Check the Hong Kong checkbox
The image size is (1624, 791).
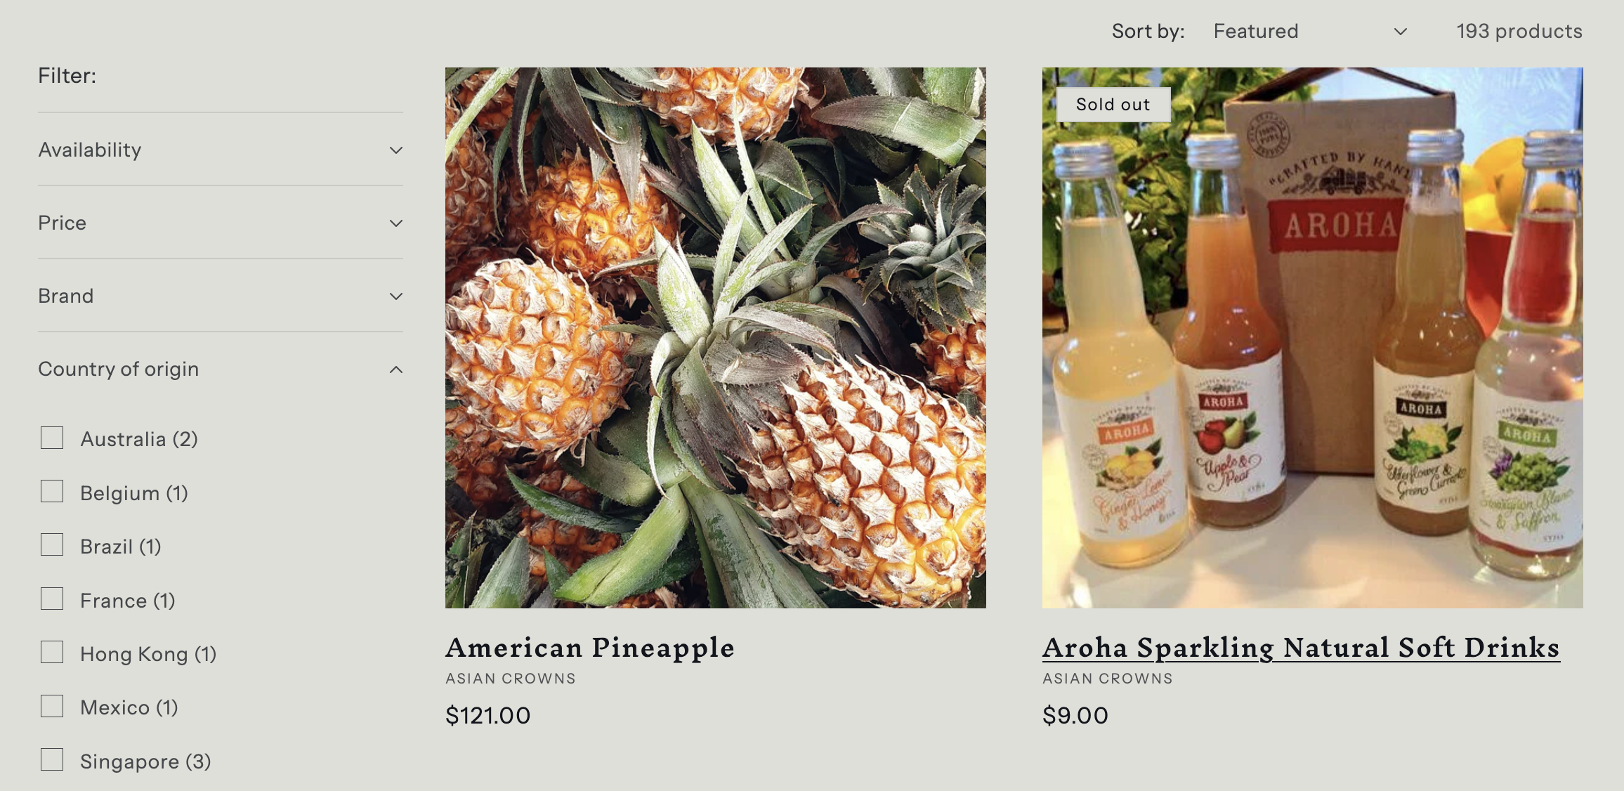(x=52, y=653)
